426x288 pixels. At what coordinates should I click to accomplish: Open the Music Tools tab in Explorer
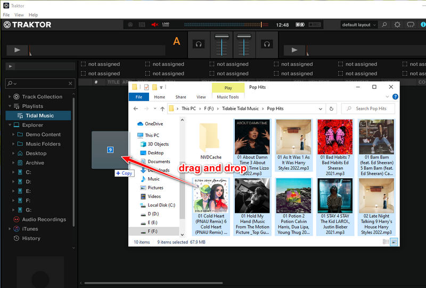[x=228, y=97]
